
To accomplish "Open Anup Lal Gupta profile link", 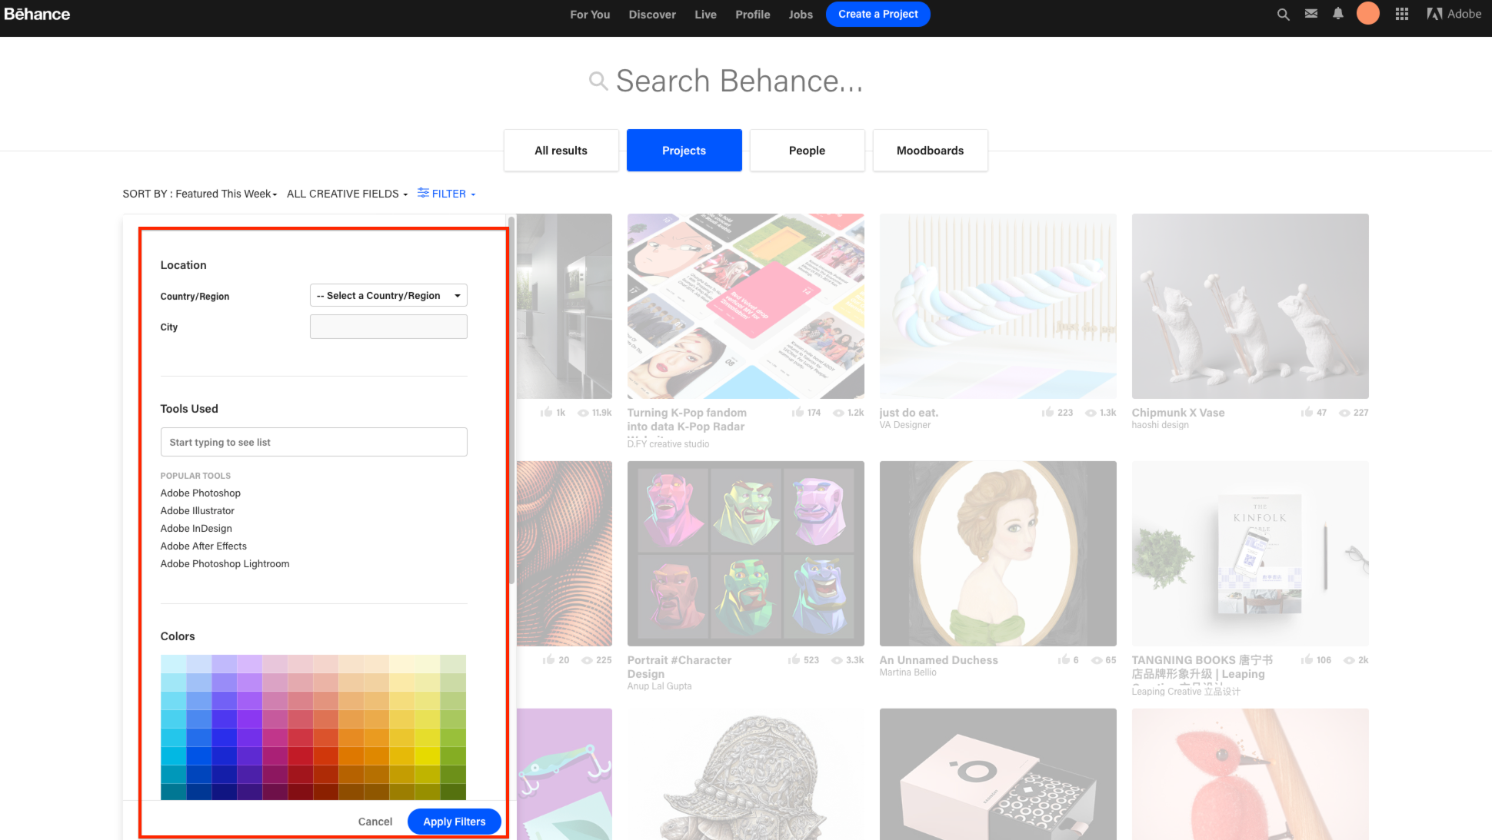I will 659,686.
